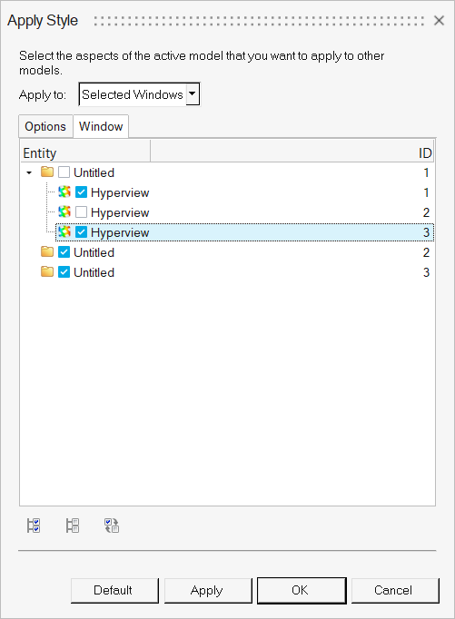Click the folder icon of Untitled page 1
The width and height of the screenshot is (455, 619).
coord(47,172)
